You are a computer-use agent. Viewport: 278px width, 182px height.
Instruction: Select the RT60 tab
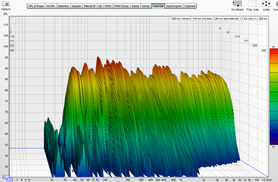pos(108,6)
